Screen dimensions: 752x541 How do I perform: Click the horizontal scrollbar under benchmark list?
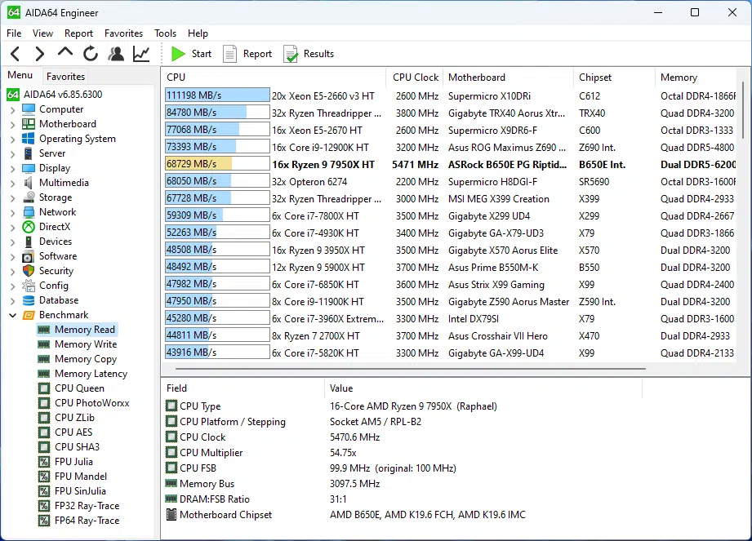click(411, 369)
